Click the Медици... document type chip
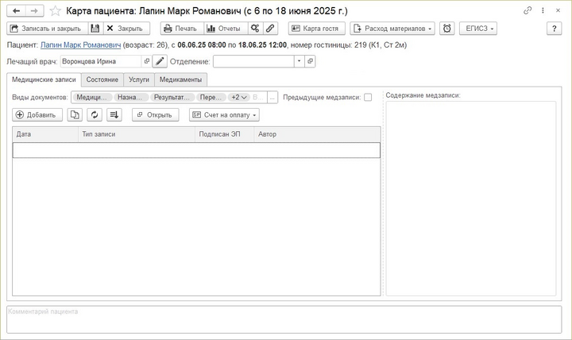 (x=92, y=98)
